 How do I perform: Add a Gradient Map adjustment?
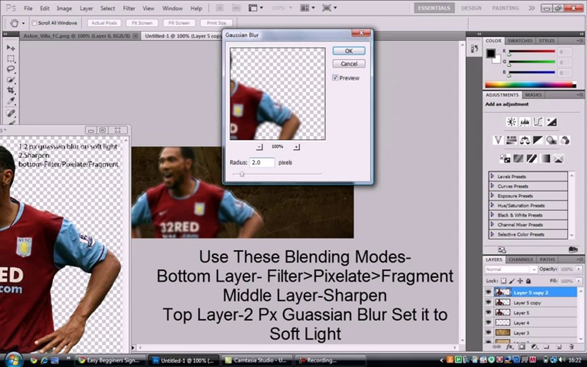pos(545,159)
